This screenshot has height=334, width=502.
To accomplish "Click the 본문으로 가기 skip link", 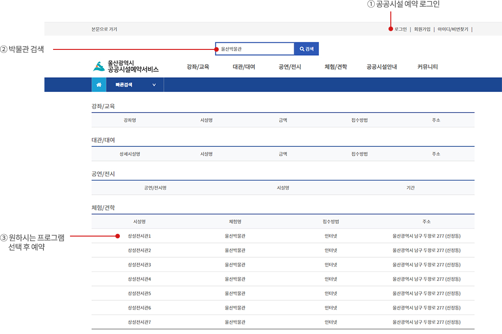I will click(x=104, y=29).
